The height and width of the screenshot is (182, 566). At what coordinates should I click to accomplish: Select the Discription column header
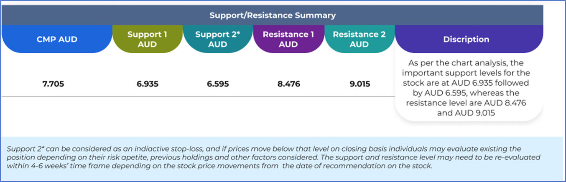[467, 40]
